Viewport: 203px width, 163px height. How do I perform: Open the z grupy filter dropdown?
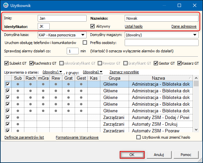point(93,72)
